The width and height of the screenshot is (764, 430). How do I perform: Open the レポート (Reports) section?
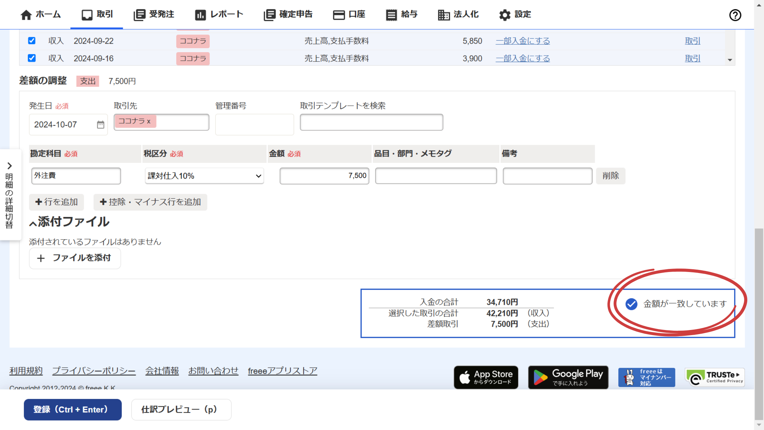(x=219, y=14)
